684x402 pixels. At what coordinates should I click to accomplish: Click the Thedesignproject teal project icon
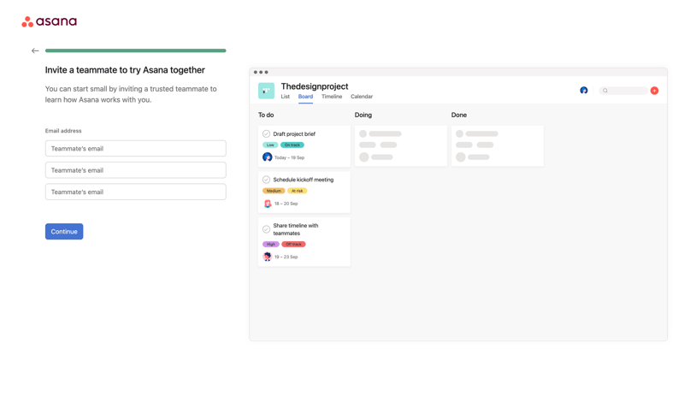click(266, 91)
